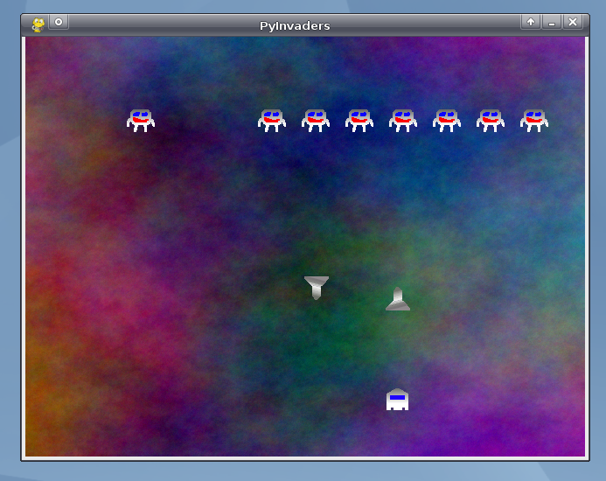Click the rightmost alien invader in the row
This screenshot has height=481, width=606.
click(x=534, y=120)
